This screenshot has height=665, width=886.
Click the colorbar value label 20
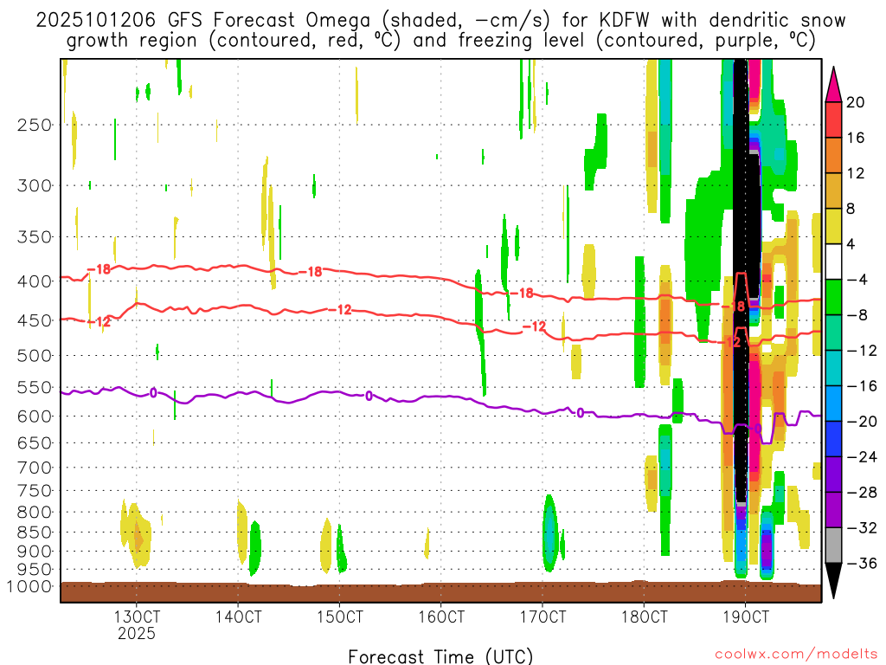point(856,102)
